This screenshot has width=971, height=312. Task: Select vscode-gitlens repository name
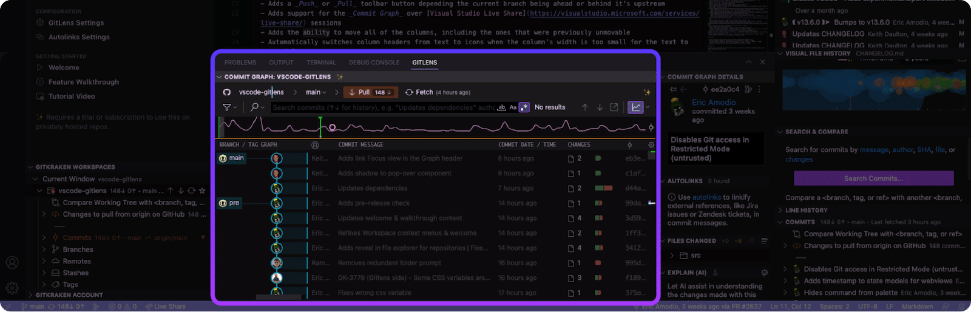point(261,92)
